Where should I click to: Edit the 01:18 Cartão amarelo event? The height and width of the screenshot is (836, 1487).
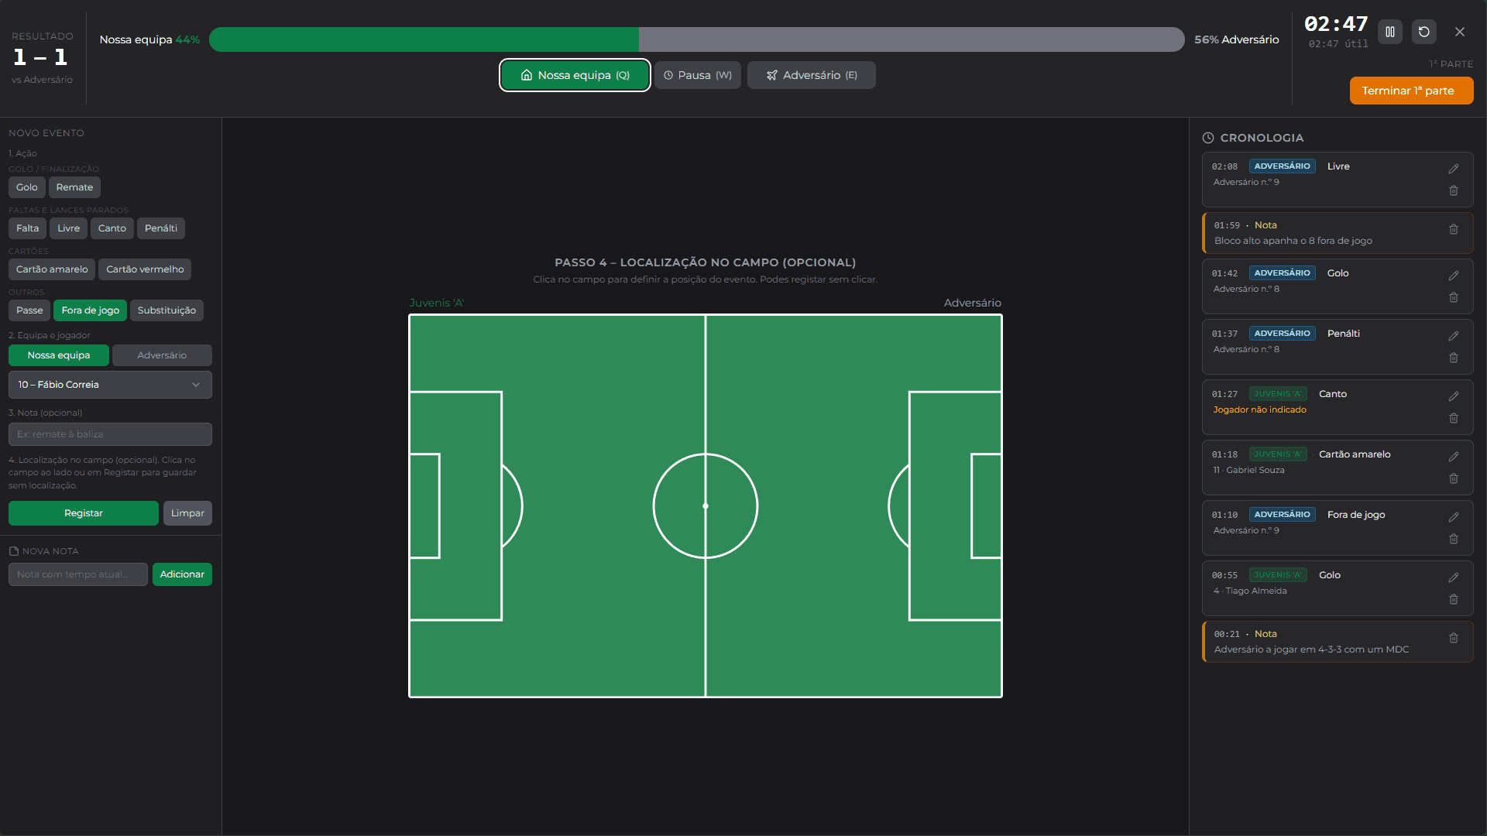(1454, 457)
